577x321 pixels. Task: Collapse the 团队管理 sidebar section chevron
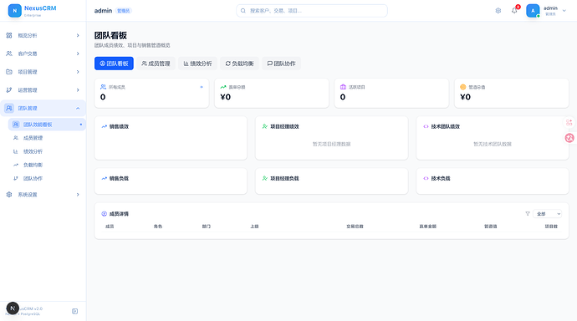78,108
